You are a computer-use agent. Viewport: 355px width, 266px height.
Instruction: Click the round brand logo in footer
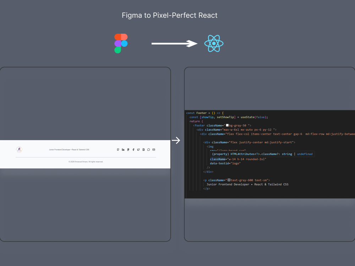[x=19, y=149]
